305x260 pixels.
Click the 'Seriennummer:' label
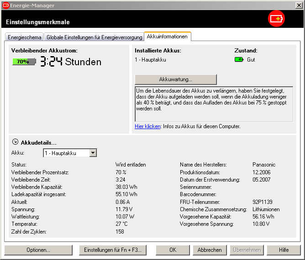point(196,187)
